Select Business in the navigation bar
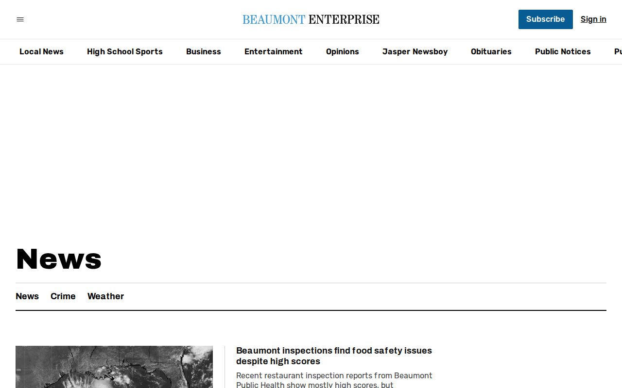Image resolution: width=622 pixels, height=388 pixels. [204, 51]
